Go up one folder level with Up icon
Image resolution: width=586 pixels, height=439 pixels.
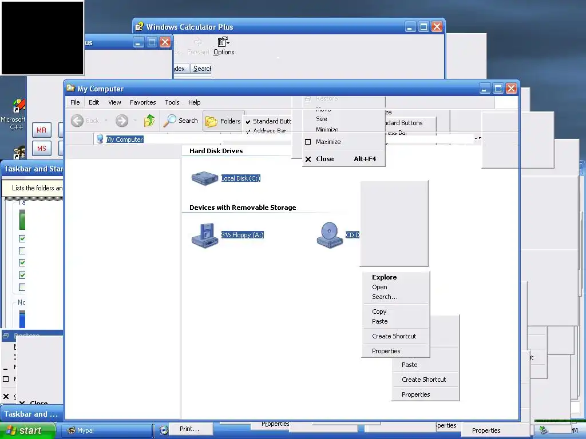(149, 120)
